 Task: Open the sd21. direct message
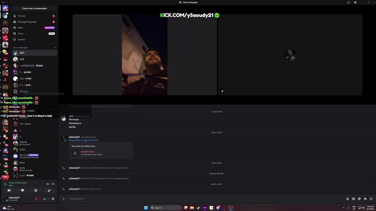pos(34,53)
